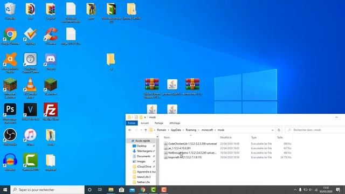Select Accès rapide in the navigation pane
Screen dimensions: 345x194
point(142,141)
